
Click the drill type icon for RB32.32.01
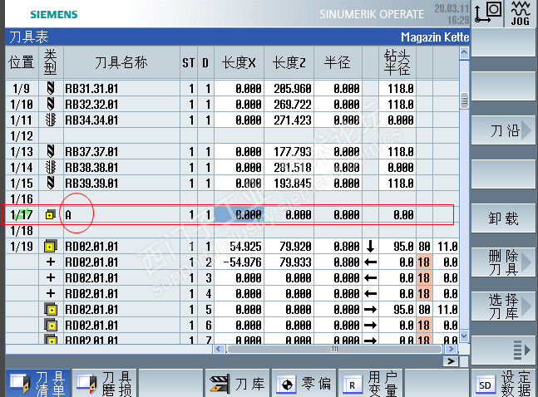coord(51,104)
